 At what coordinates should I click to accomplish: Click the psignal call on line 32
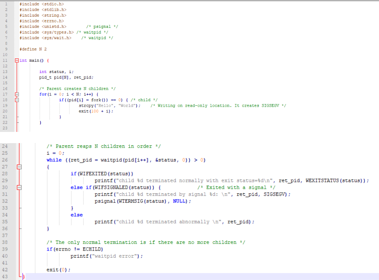point(108,201)
